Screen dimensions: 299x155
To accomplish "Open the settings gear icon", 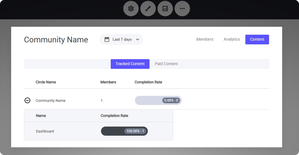I will [131, 9].
